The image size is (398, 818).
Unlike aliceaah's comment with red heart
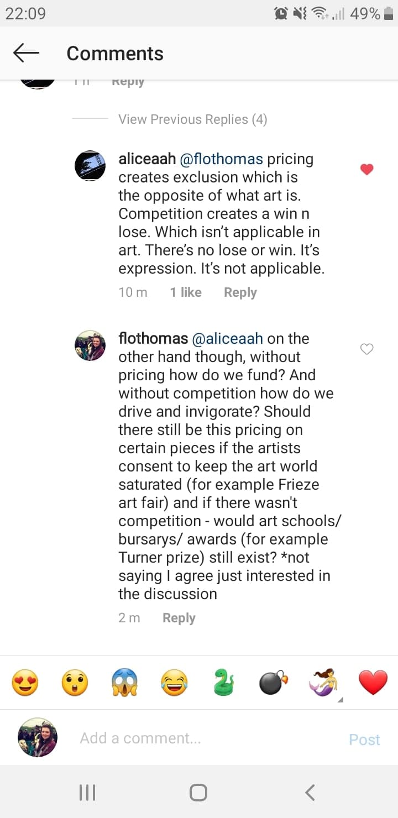click(x=367, y=170)
